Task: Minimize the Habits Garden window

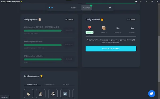Action: pyautogui.click(x=146, y=2)
